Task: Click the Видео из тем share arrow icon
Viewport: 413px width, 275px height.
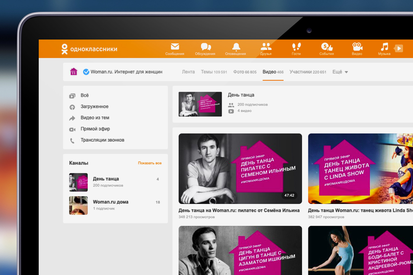Action: click(x=72, y=118)
